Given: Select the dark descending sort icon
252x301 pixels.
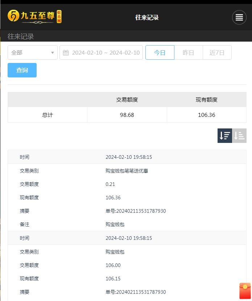Looking at the screenshot, I should pos(225,136).
